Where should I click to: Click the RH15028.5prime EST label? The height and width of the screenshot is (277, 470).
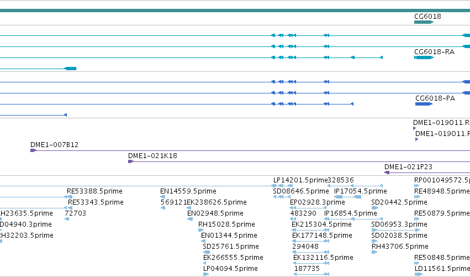[226, 224]
